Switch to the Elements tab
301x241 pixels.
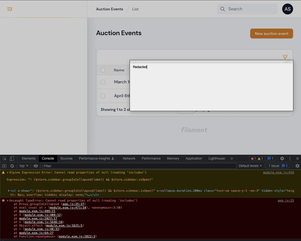pos(29,158)
